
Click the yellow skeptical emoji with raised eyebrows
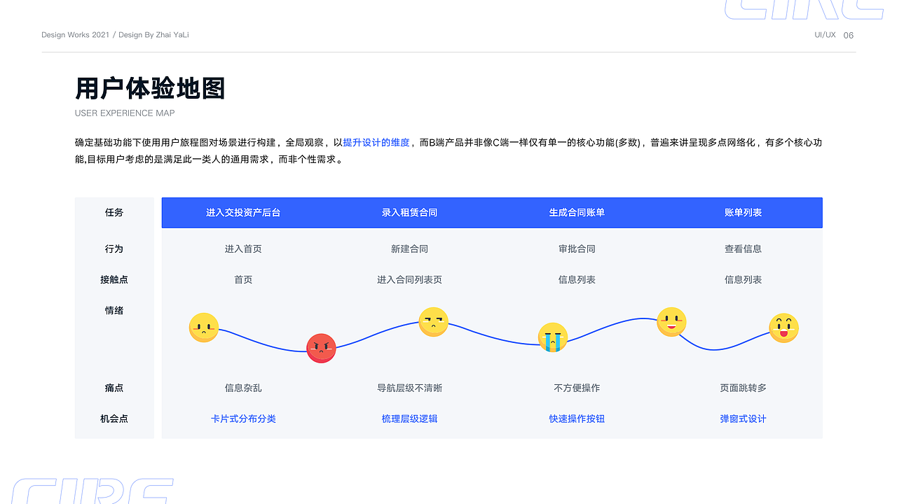pos(434,322)
